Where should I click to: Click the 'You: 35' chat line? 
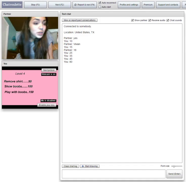[68, 56]
